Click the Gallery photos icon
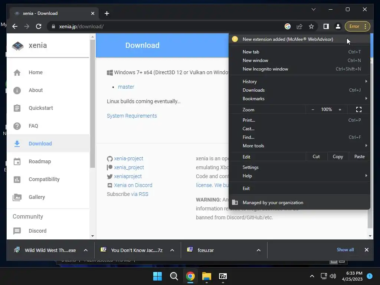This screenshot has height=285, width=380. [17, 197]
